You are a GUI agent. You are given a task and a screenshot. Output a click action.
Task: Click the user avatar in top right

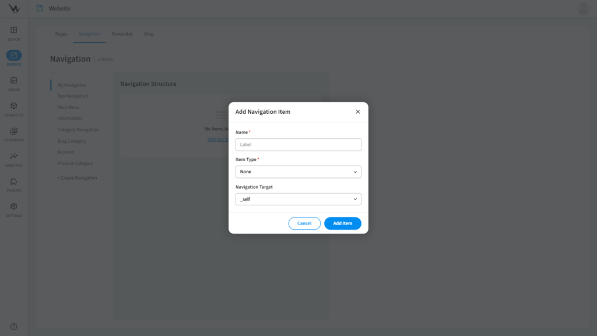pyautogui.click(x=583, y=9)
